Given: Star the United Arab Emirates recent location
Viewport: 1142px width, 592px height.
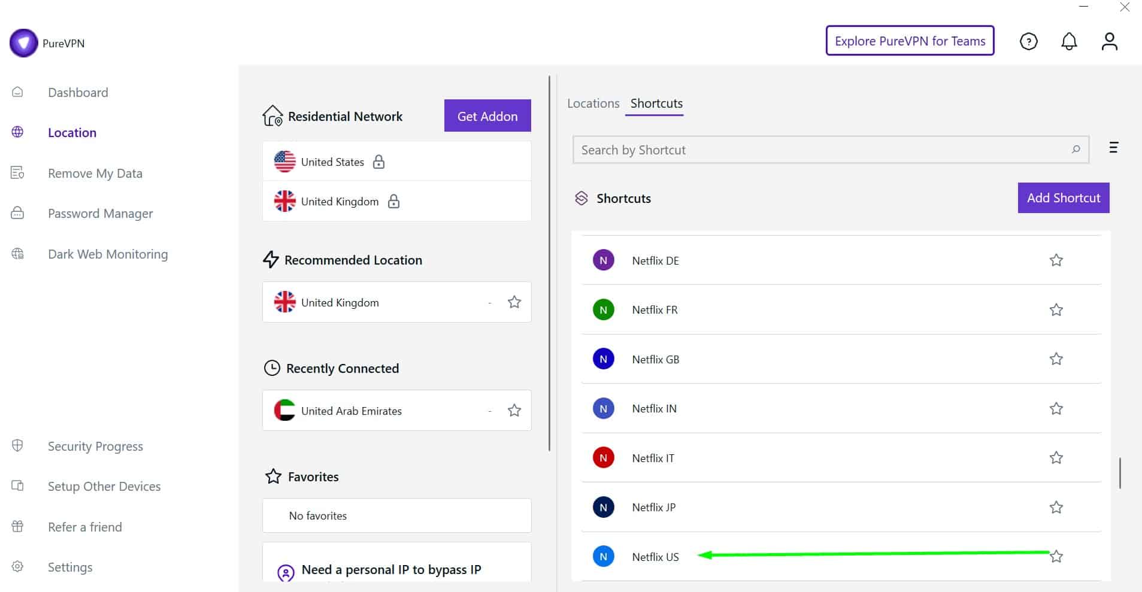Looking at the screenshot, I should tap(514, 411).
